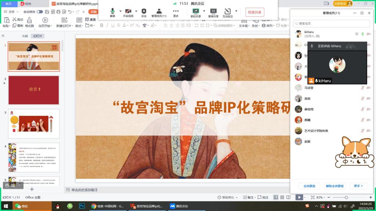Mute all members
Viewport: 376px width, 211px height.
point(309,186)
